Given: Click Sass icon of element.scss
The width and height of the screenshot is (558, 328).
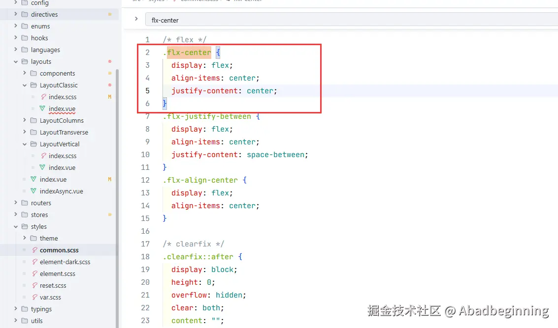Looking at the screenshot, I should pyautogui.click(x=34, y=273).
